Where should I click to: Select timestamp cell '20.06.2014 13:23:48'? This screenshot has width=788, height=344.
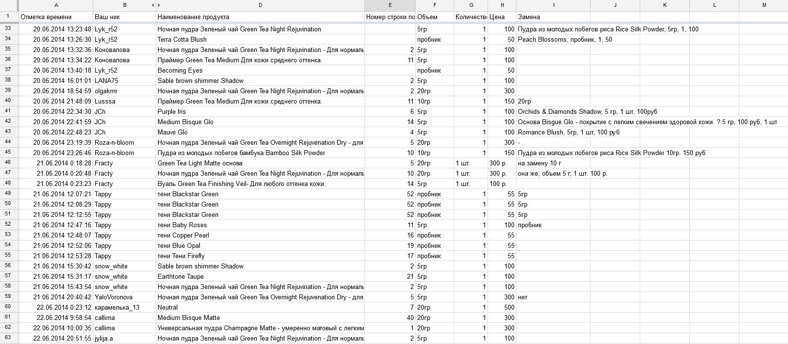click(56, 29)
